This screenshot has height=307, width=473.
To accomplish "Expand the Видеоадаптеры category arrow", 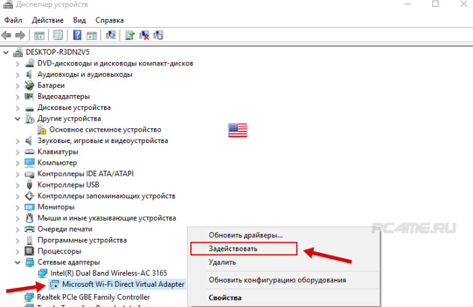I will [18, 96].
